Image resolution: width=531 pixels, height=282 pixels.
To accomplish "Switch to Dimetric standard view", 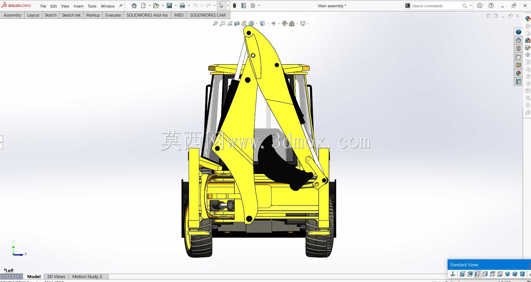I will point(522,274).
